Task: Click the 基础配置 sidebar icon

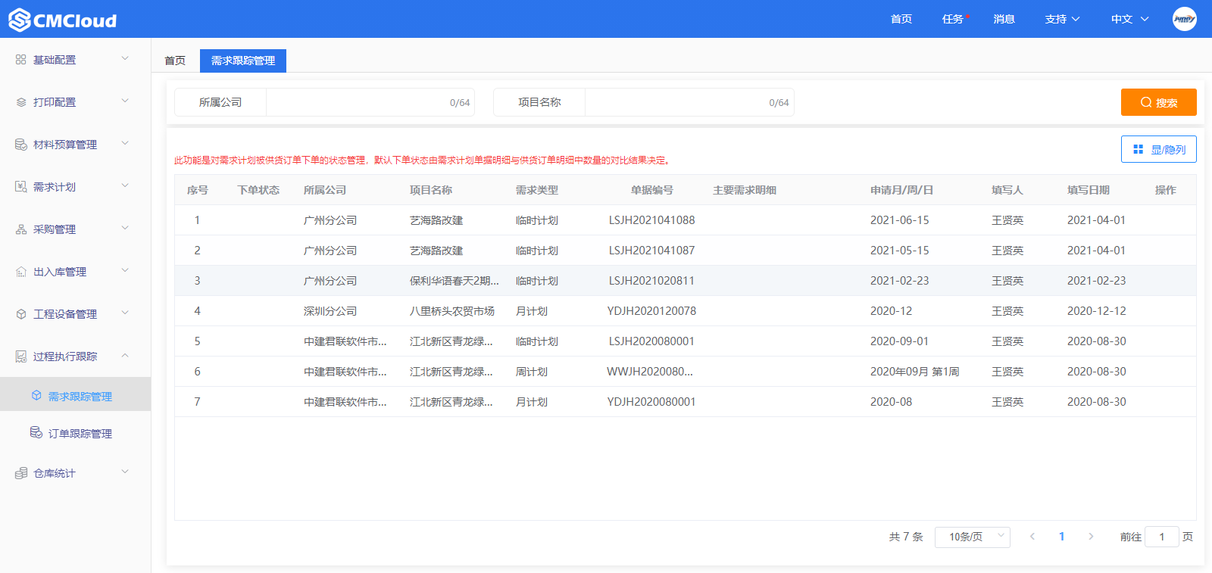Action: click(x=21, y=59)
